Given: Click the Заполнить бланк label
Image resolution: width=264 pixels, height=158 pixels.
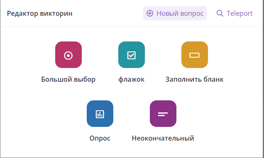Looking at the screenshot, I should (194, 80).
